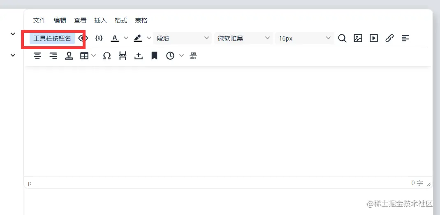Viewport: 440px width, 215px height.
Task: Open the 插入 menu
Action: click(100, 20)
